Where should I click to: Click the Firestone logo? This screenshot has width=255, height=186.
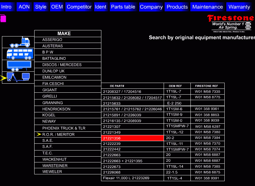coord(231,24)
